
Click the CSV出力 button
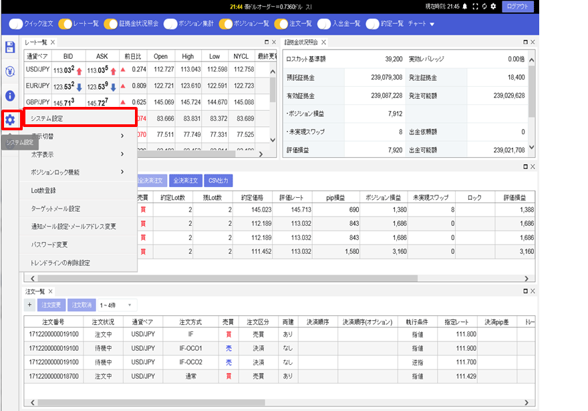click(218, 180)
